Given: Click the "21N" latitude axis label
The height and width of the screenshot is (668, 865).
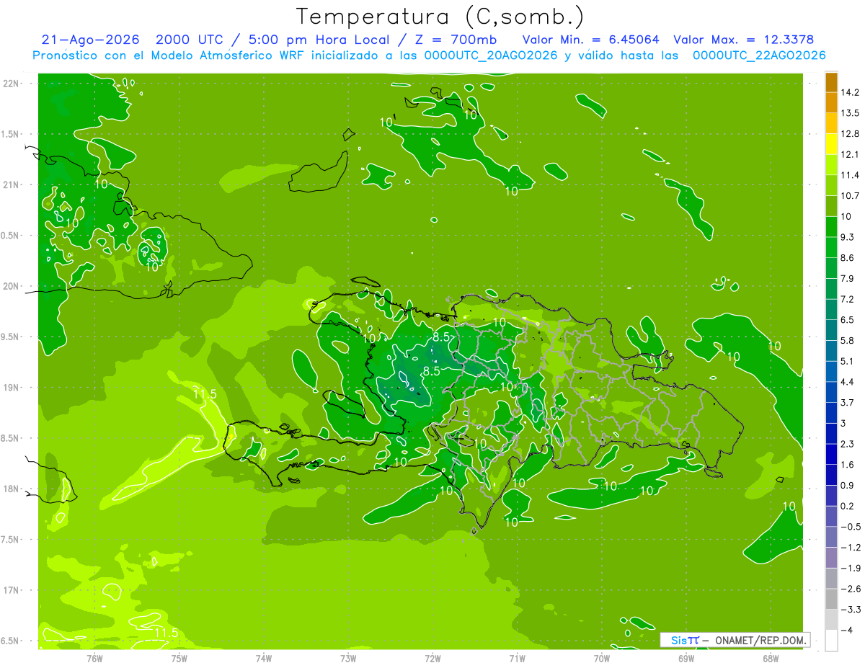Looking at the screenshot, I should [x=11, y=184].
